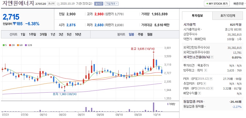Select the 10년 line chart period
The image size is (246, 118).
tap(78, 34)
